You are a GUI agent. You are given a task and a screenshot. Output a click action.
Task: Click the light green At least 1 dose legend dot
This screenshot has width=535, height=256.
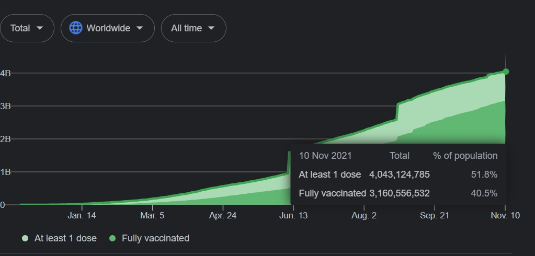tap(25, 238)
